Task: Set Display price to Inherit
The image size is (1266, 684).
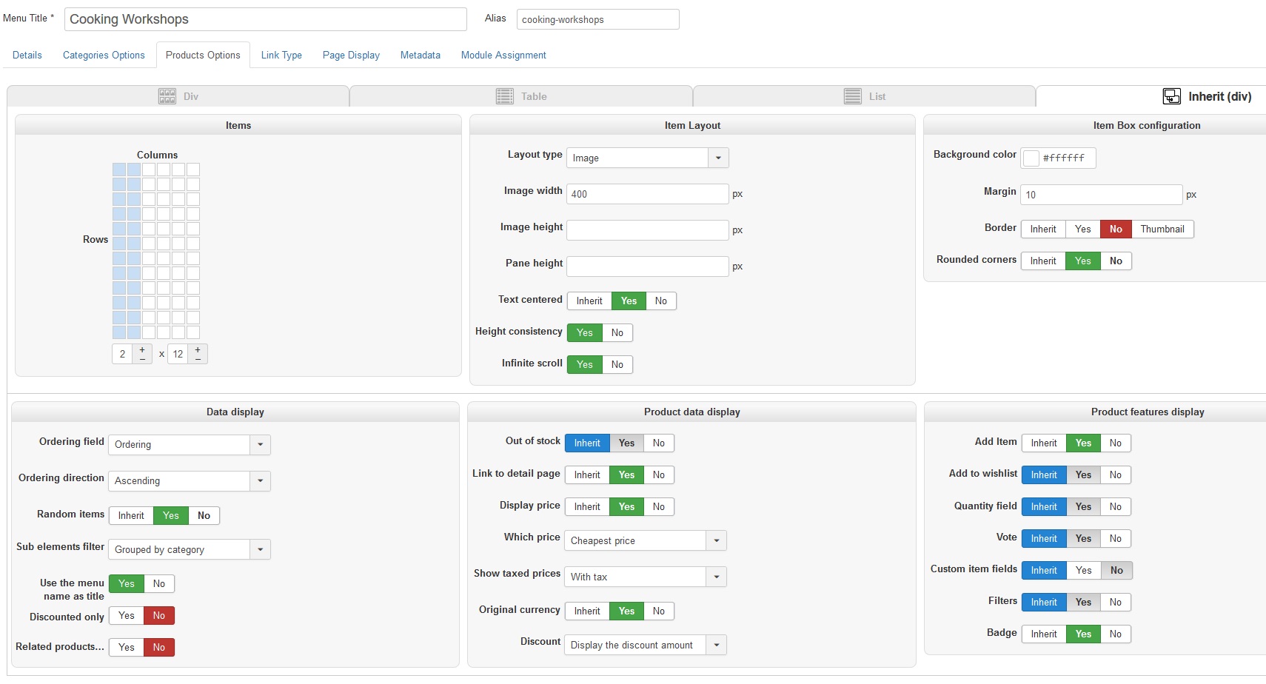Action: [587, 506]
